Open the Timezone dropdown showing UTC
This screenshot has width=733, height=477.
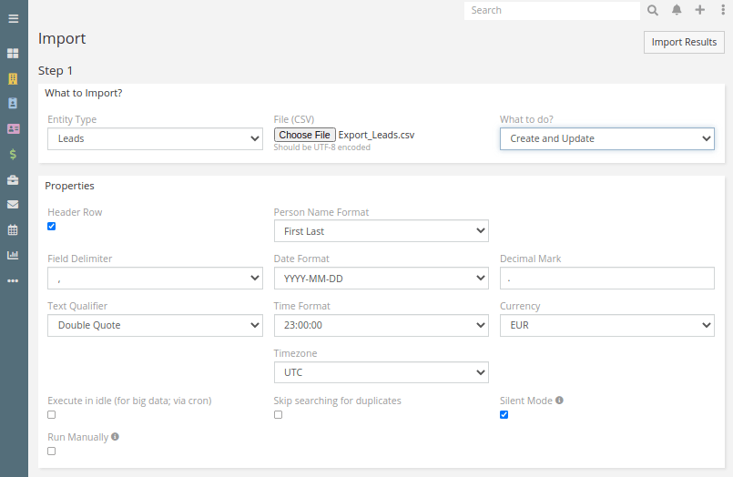pos(381,372)
